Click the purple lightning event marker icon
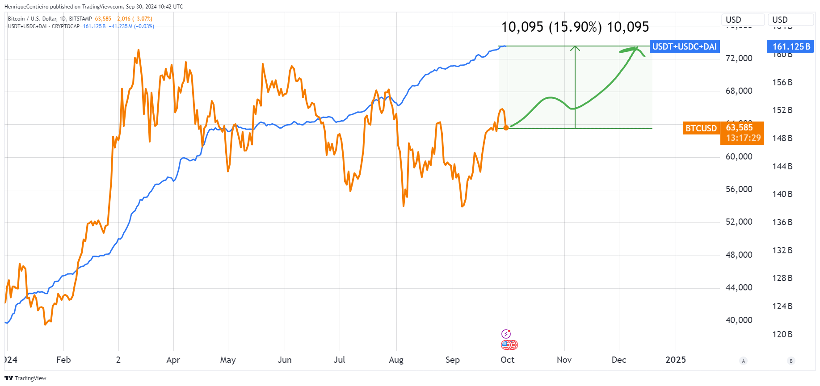This screenshot has height=386, width=820. (x=505, y=333)
